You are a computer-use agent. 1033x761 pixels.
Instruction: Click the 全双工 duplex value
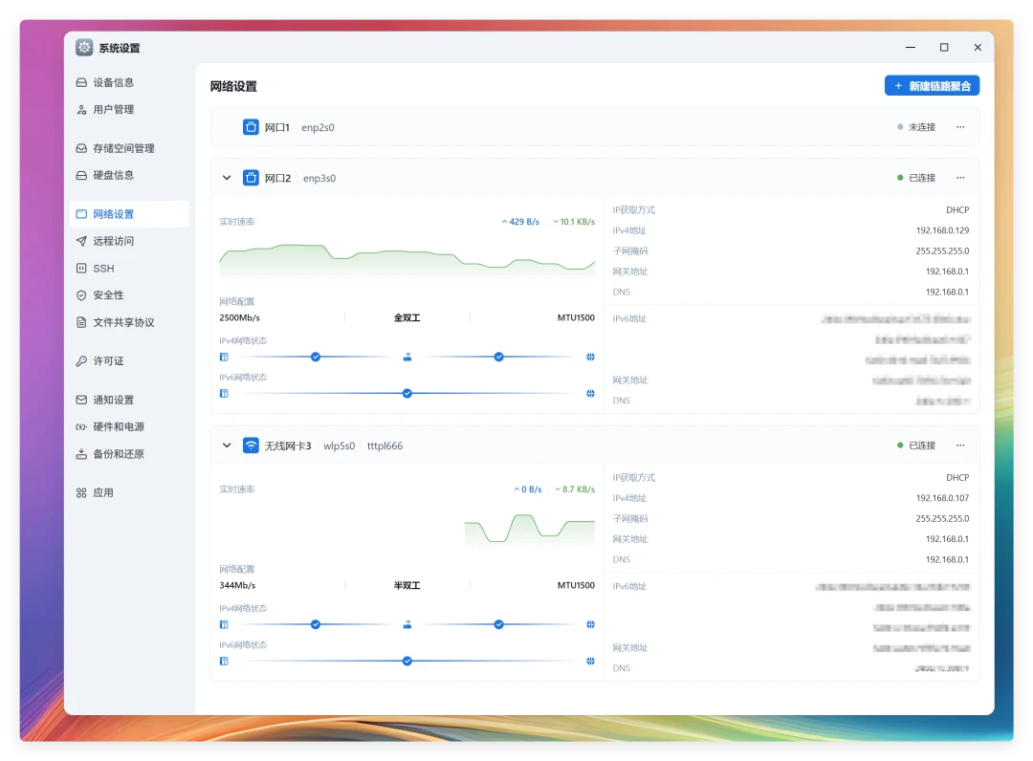407,317
